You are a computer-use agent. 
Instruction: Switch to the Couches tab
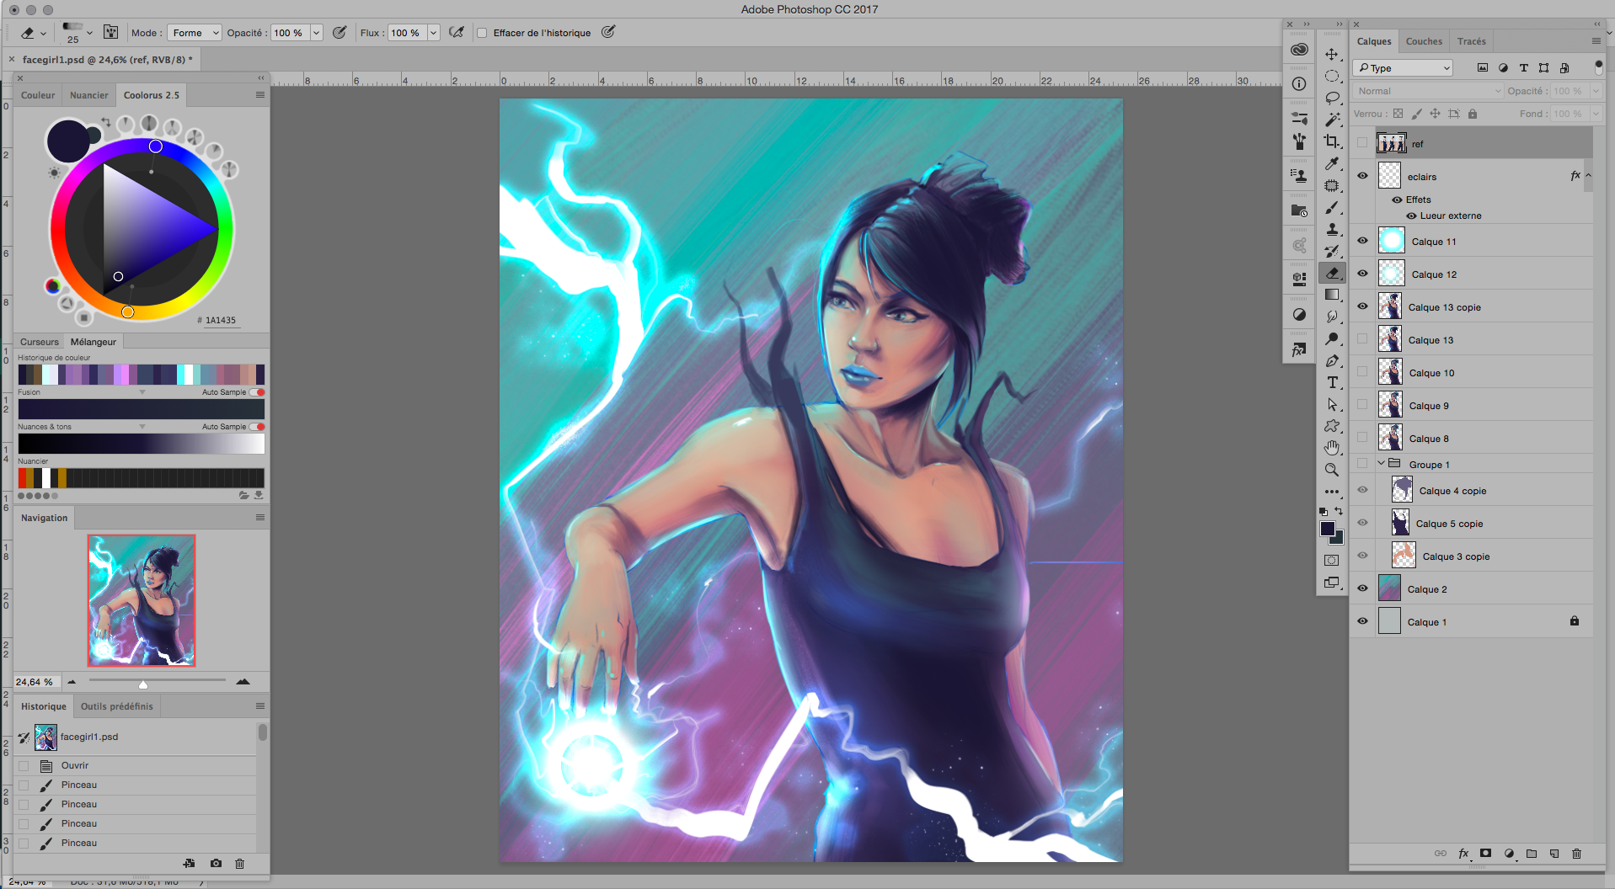pyautogui.click(x=1424, y=41)
